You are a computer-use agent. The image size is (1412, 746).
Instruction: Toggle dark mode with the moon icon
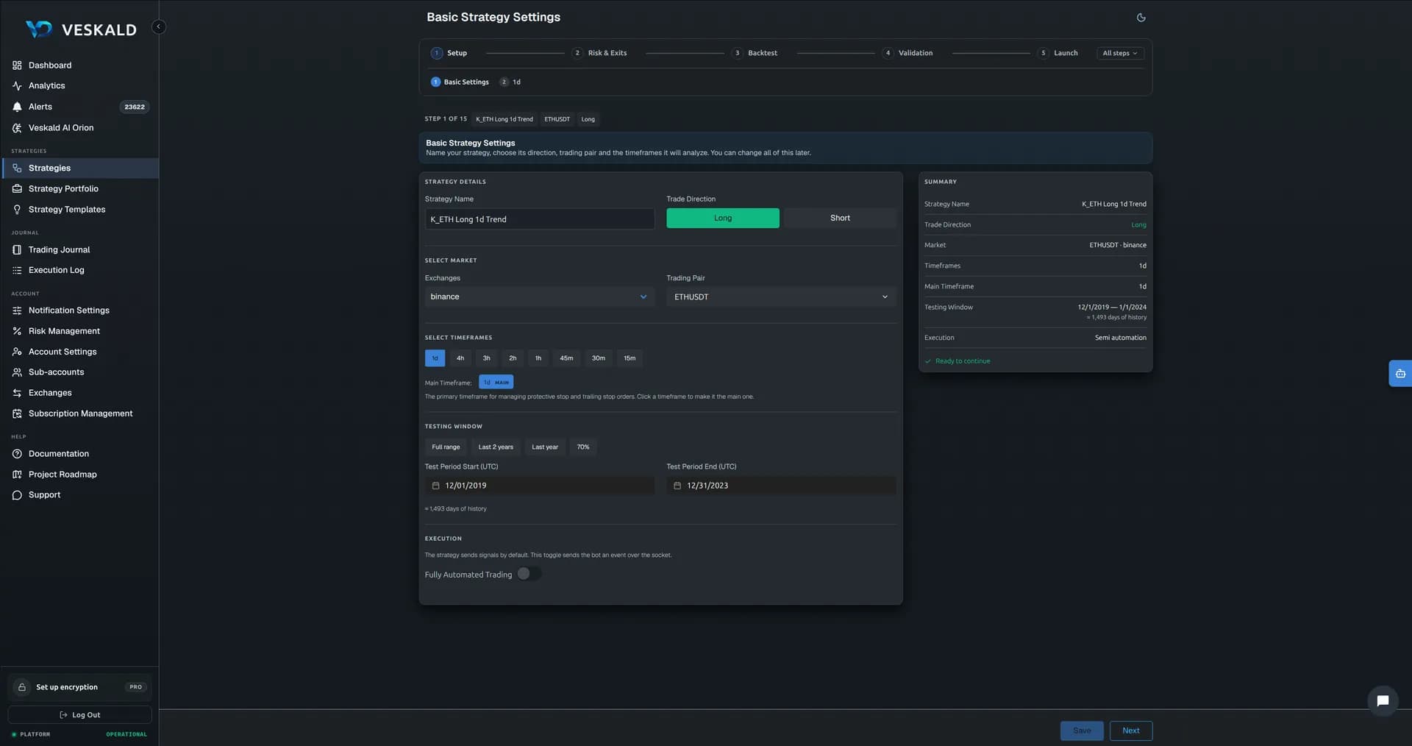pyautogui.click(x=1141, y=18)
